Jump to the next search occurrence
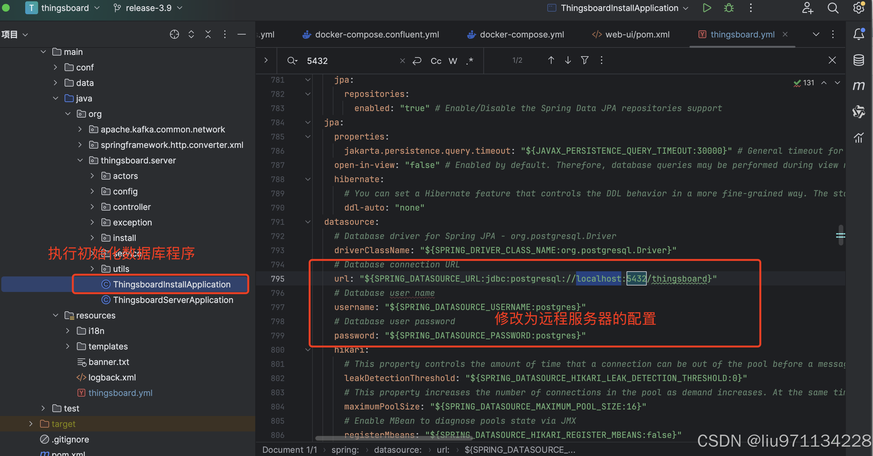Screen dimensions: 873x456 pyautogui.click(x=568, y=60)
